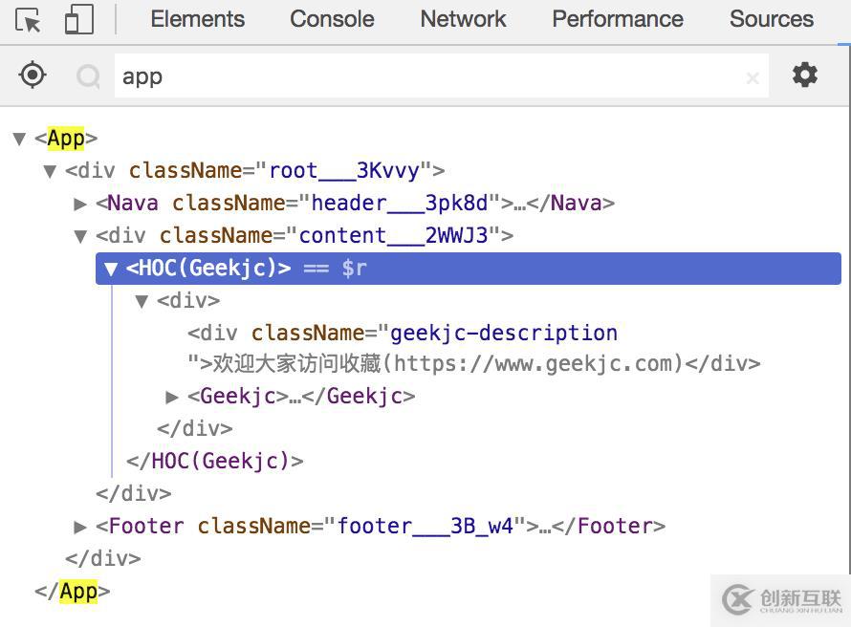Open React DevTools settings gear

(805, 75)
